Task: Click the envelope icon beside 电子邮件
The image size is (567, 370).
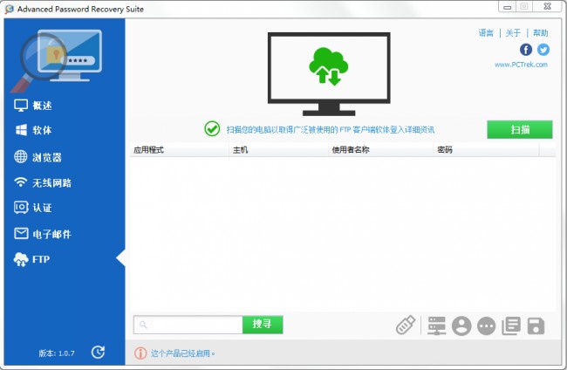Action: [21, 233]
